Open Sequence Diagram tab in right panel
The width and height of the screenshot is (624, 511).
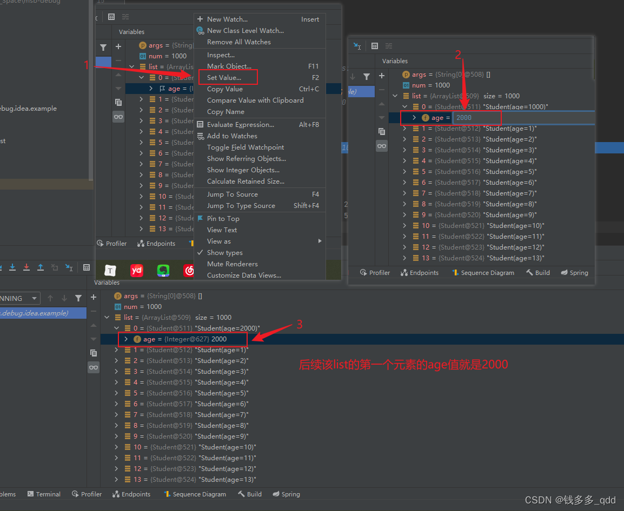coord(483,273)
